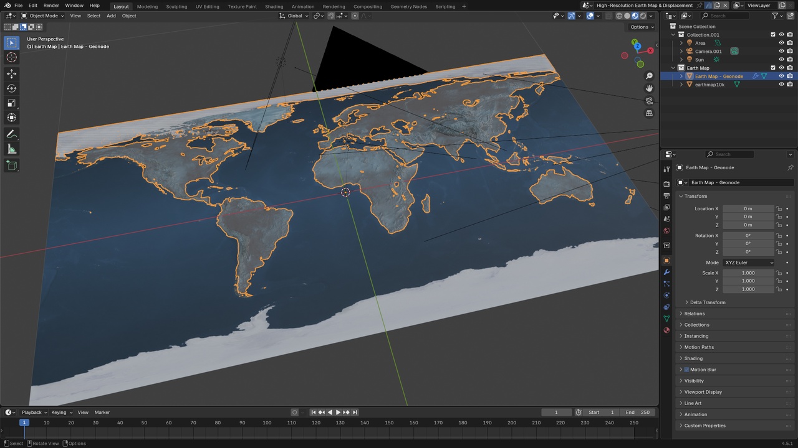Click the Blender logo menu icon
798x448 pixels.
pyautogui.click(x=7, y=6)
